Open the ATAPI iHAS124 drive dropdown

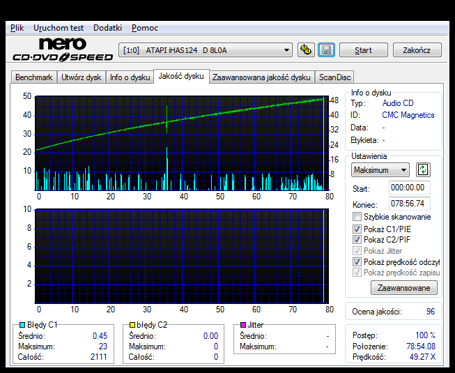coord(206,50)
